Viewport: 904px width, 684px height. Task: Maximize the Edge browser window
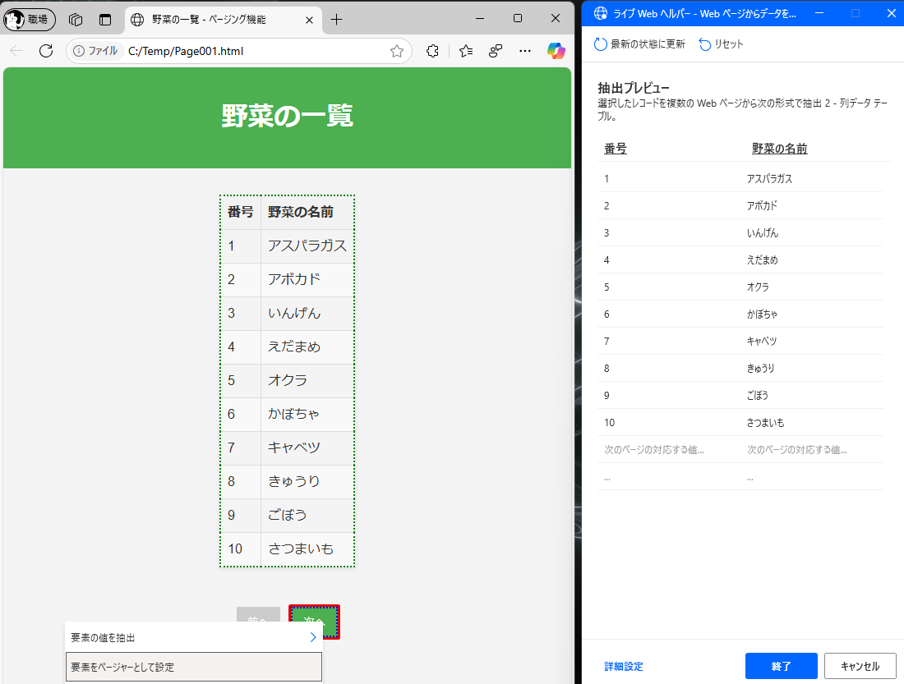click(518, 18)
